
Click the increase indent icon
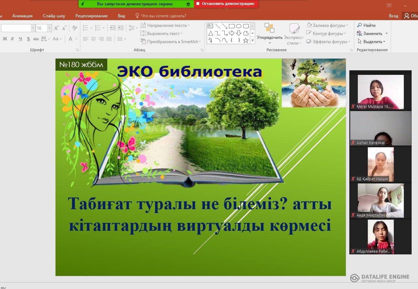coord(121,28)
